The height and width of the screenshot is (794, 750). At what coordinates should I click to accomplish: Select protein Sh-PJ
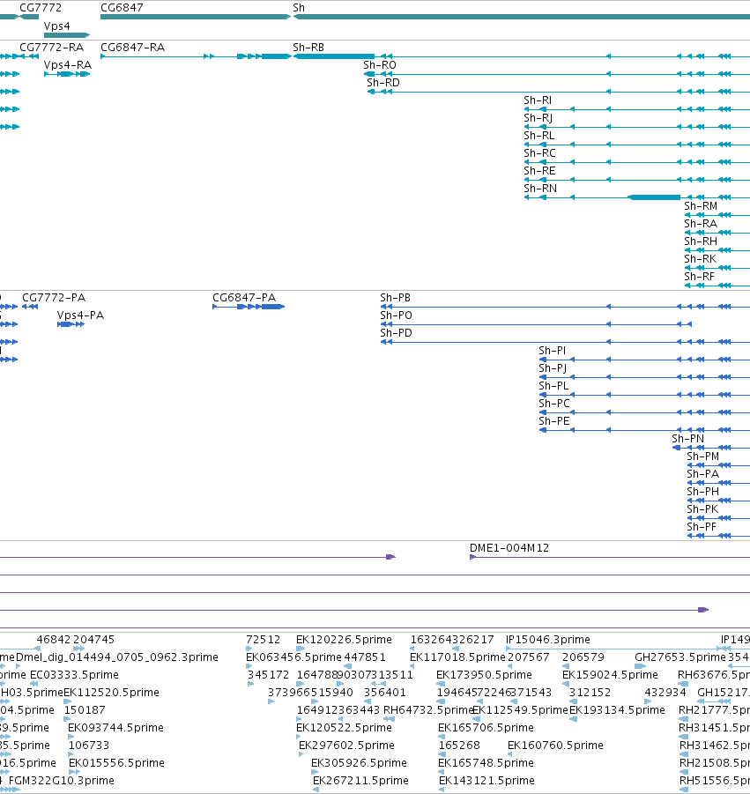553,368
